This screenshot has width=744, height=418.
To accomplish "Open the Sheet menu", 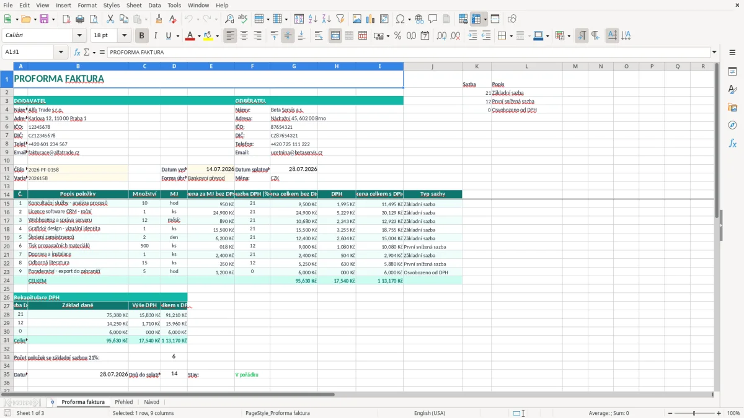I will pos(134,5).
